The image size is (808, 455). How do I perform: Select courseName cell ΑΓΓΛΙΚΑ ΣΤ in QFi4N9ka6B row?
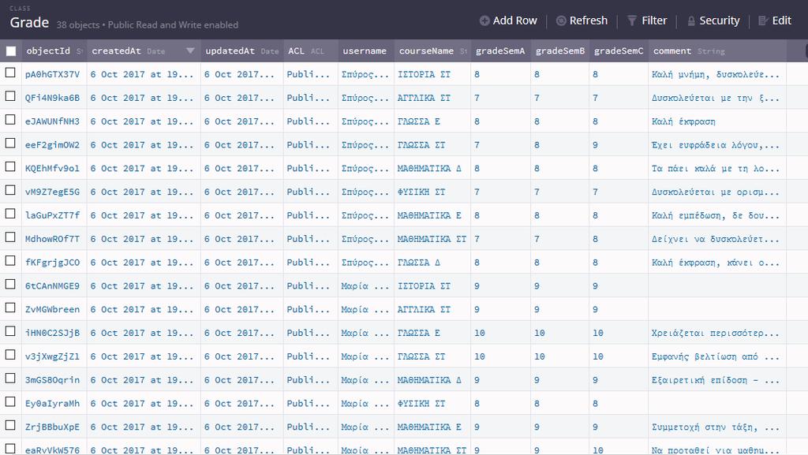click(432, 98)
